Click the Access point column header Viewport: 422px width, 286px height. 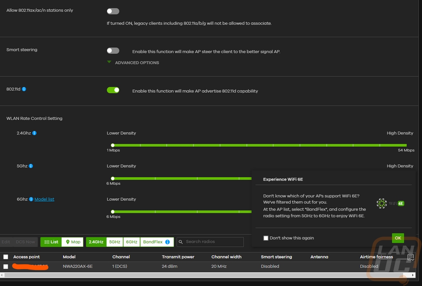click(26, 257)
